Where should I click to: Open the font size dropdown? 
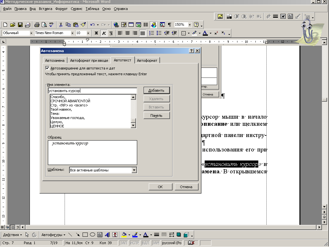(x=88, y=33)
